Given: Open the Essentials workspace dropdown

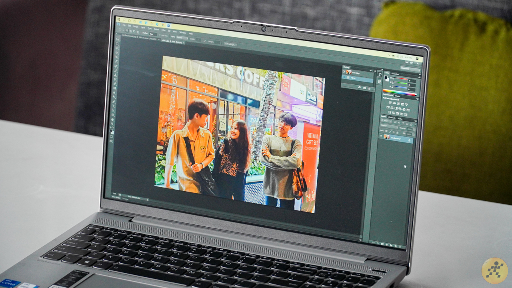Looking at the screenshot, I should [x=411, y=68].
